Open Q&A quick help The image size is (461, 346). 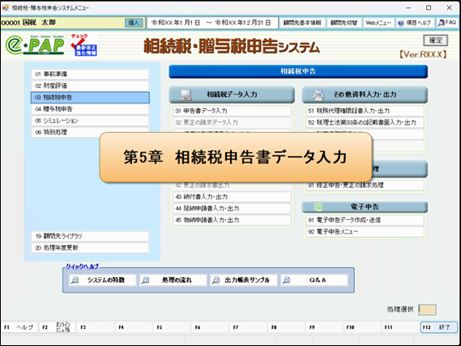pyautogui.click(x=314, y=280)
